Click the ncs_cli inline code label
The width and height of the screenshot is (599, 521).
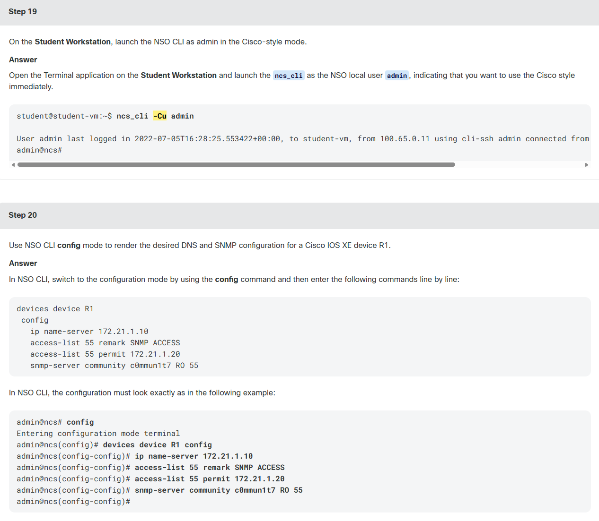tap(289, 76)
